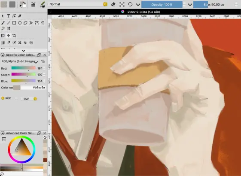
Task: Select the Fill bucket tool
Action: 25,42
